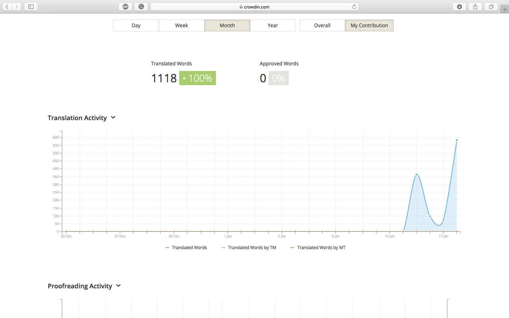The image size is (509, 318).
Task: Switch to Week period
Action: point(182,25)
